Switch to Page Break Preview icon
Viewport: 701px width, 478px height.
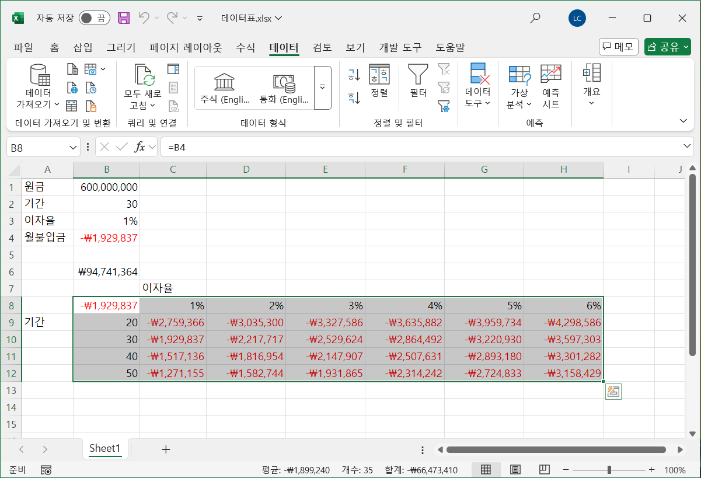pyautogui.click(x=544, y=470)
